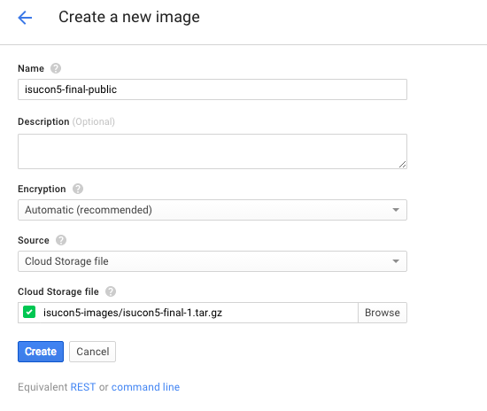Go back using the blue arrow
This screenshot has width=487, height=411.
tap(25, 18)
